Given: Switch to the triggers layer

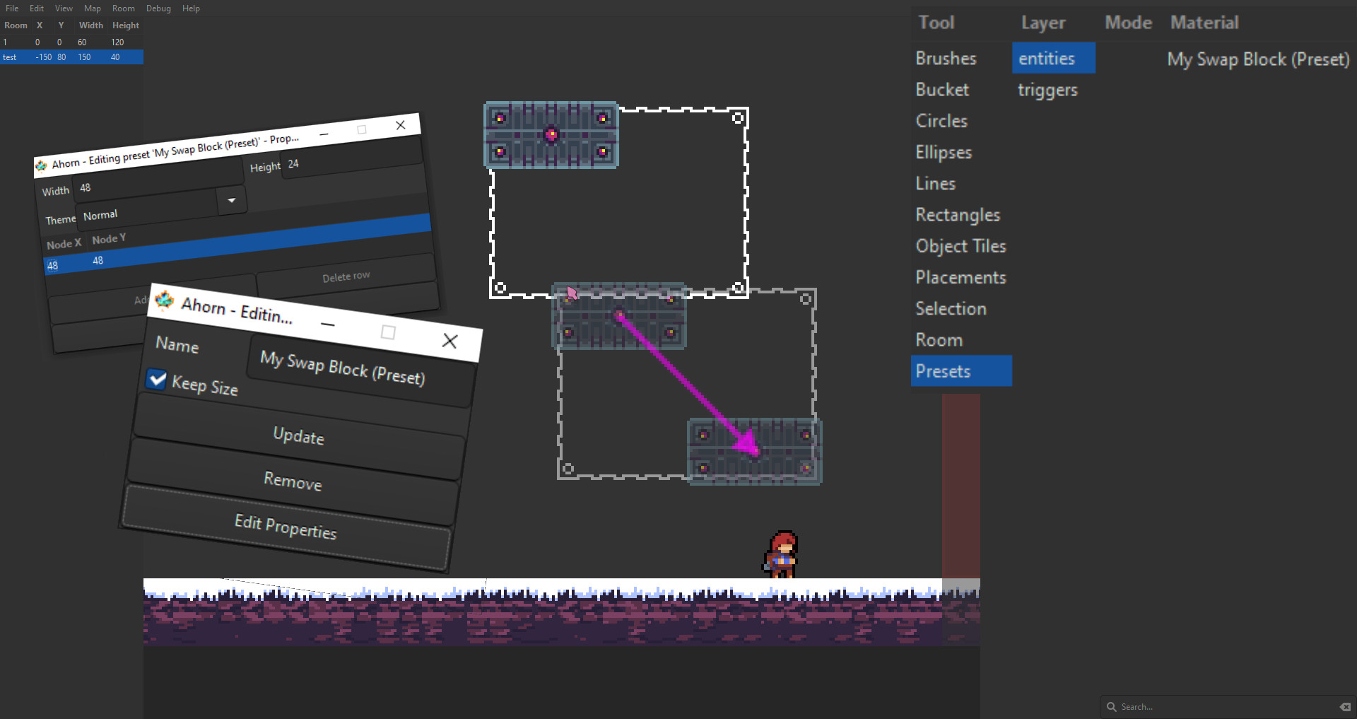Looking at the screenshot, I should (1047, 90).
